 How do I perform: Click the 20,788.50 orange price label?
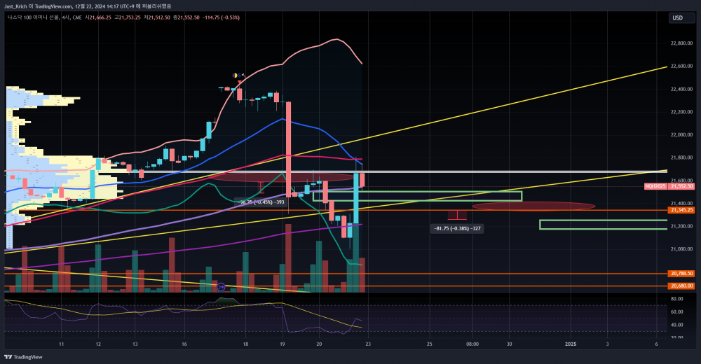click(x=681, y=274)
